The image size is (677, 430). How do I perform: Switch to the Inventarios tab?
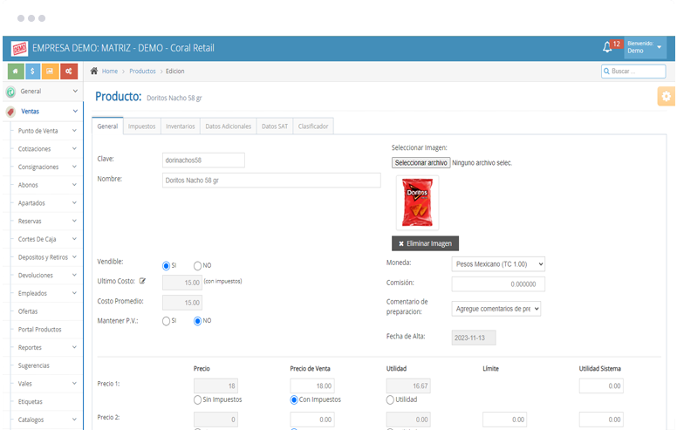pyautogui.click(x=181, y=126)
